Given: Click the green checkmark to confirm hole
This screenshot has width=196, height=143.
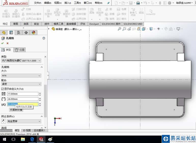Looking at the screenshot, I should point(3,43).
